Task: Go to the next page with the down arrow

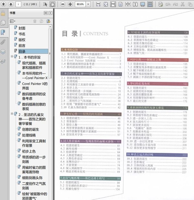Action: click(x=11, y=4)
